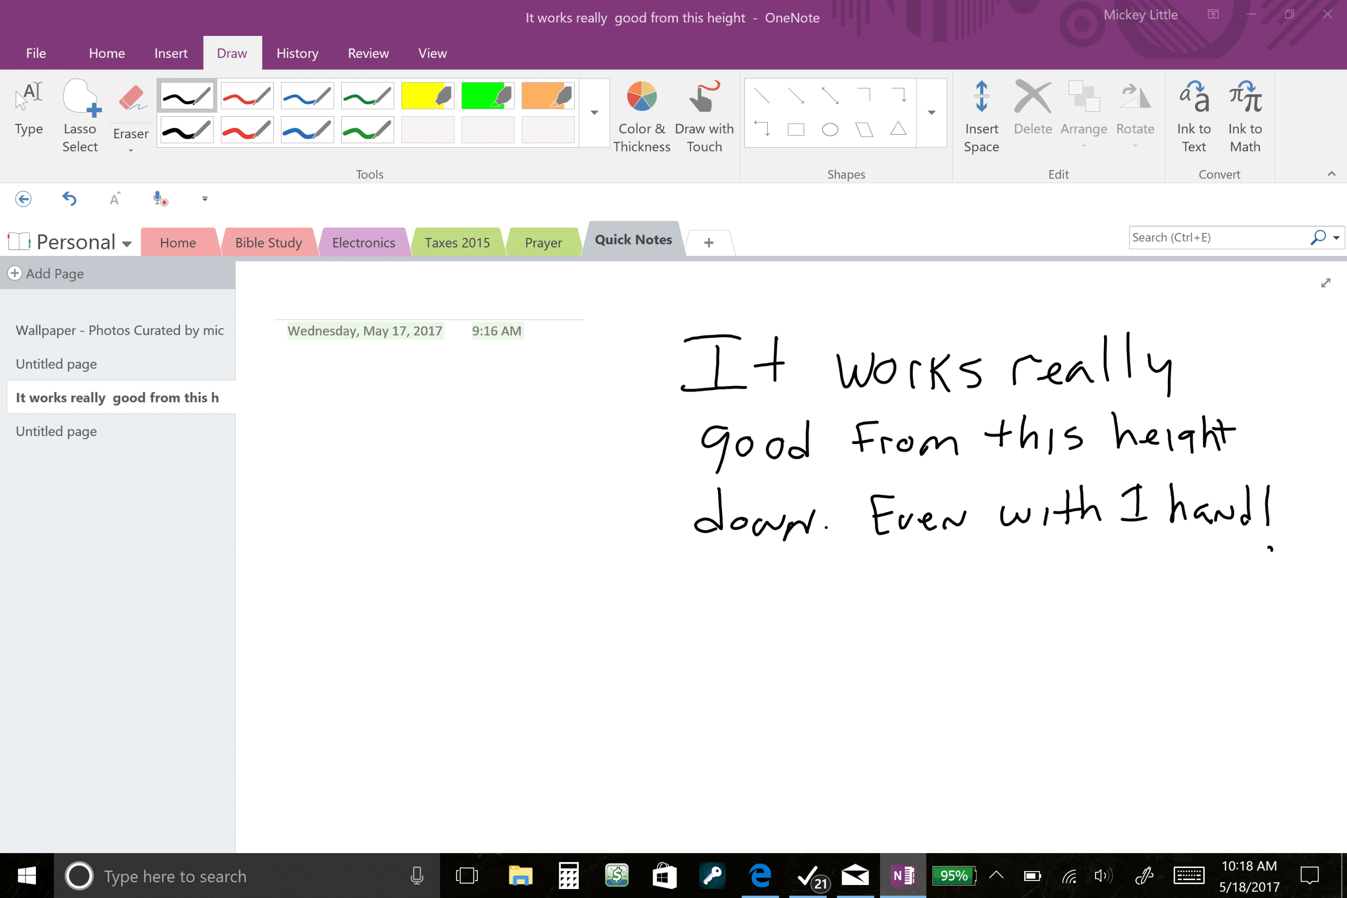
Task: Select the thin black pen
Action: coord(187,96)
